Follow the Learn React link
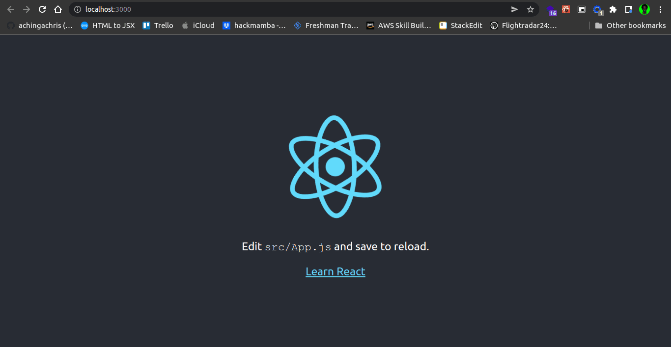 [x=335, y=271]
